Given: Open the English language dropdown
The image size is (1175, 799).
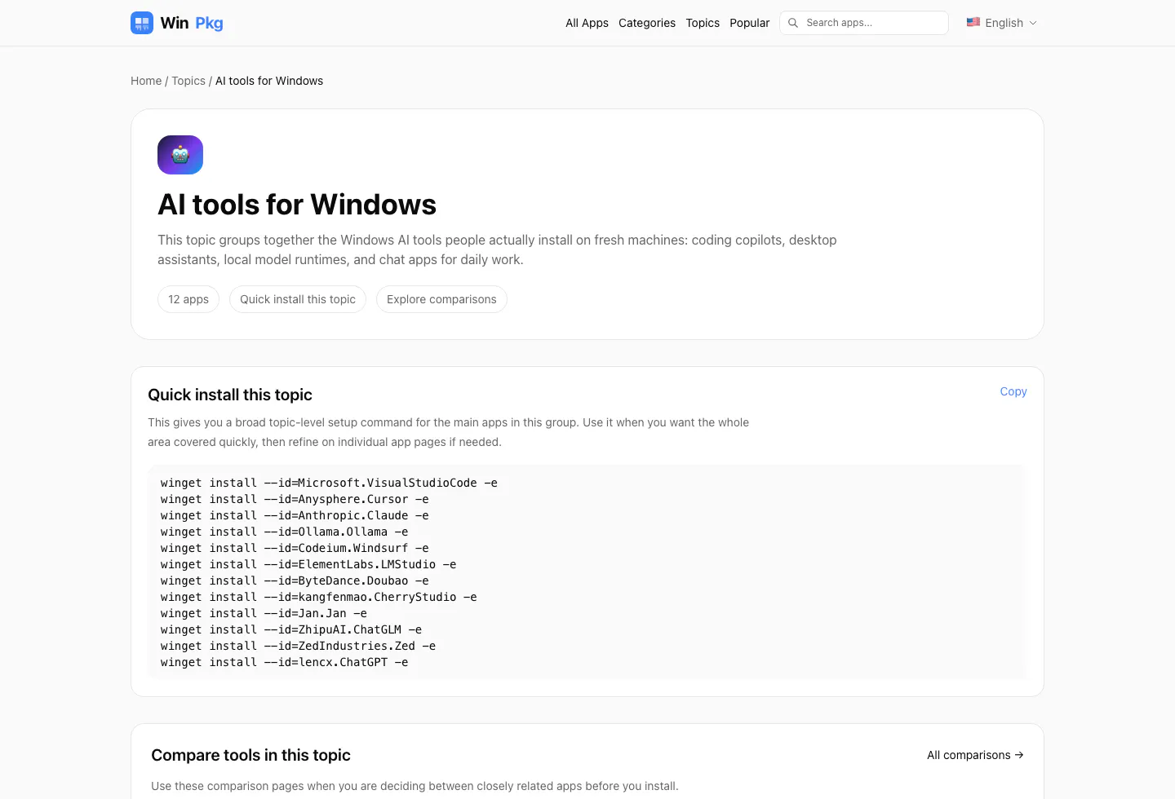Looking at the screenshot, I should tap(1002, 23).
